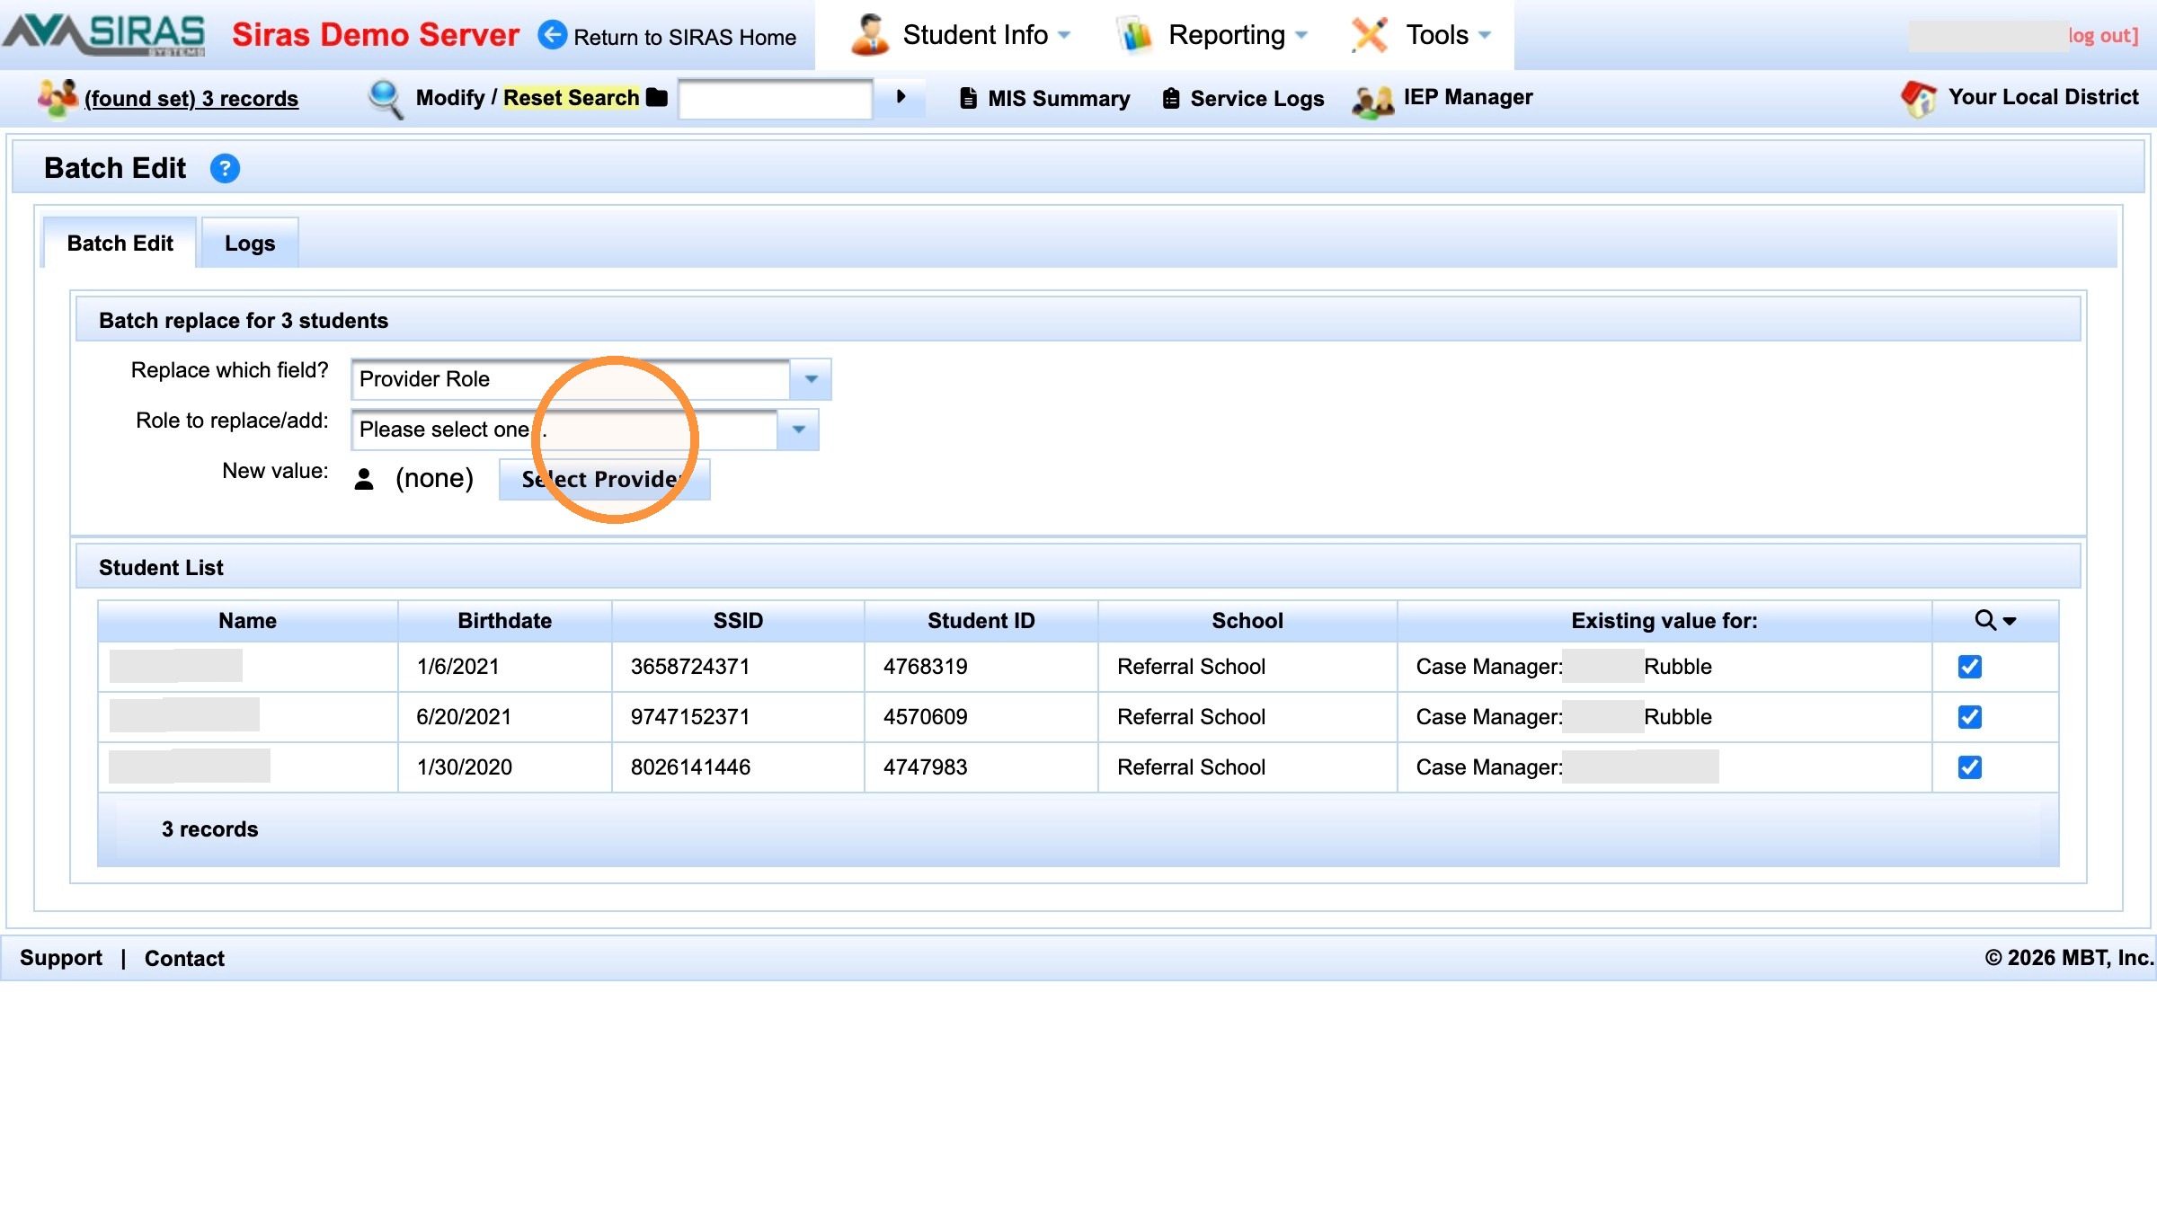
Task: Click the Reset Search link
Action: tap(571, 97)
